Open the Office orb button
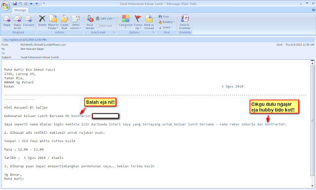This screenshot has height=190, width=316. point(5,5)
